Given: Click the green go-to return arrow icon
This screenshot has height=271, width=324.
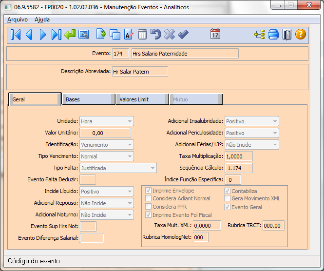Looking at the screenshot, I should point(70,34).
